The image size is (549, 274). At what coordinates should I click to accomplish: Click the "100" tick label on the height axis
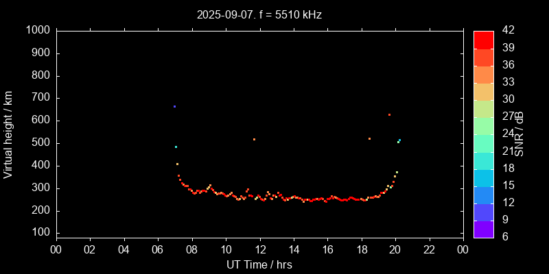click(x=40, y=233)
